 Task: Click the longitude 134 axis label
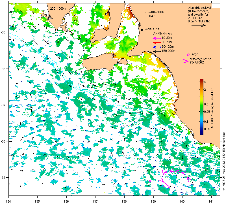[9, 201]
